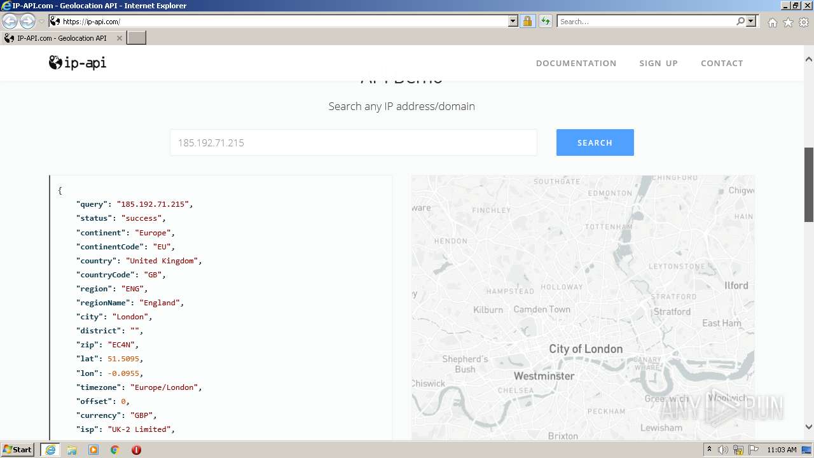Click Internet Explorer taskbar icon
This screenshot has width=814, height=458.
pyautogui.click(x=50, y=450)
